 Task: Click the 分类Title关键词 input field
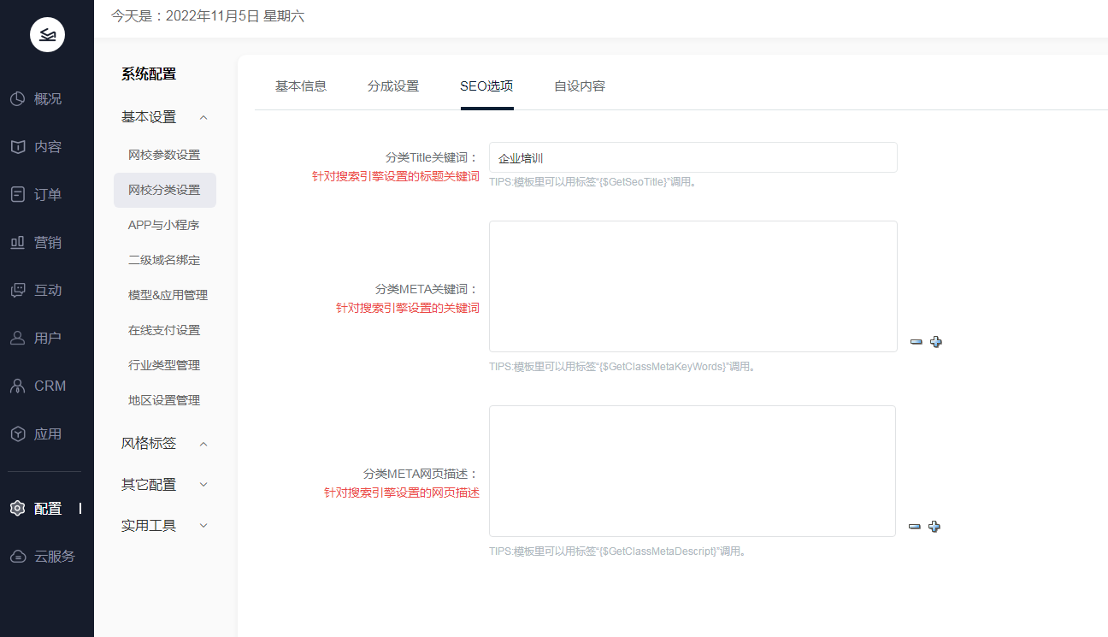(692, 158)
